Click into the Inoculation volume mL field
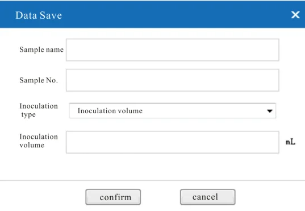 point(173,142)
